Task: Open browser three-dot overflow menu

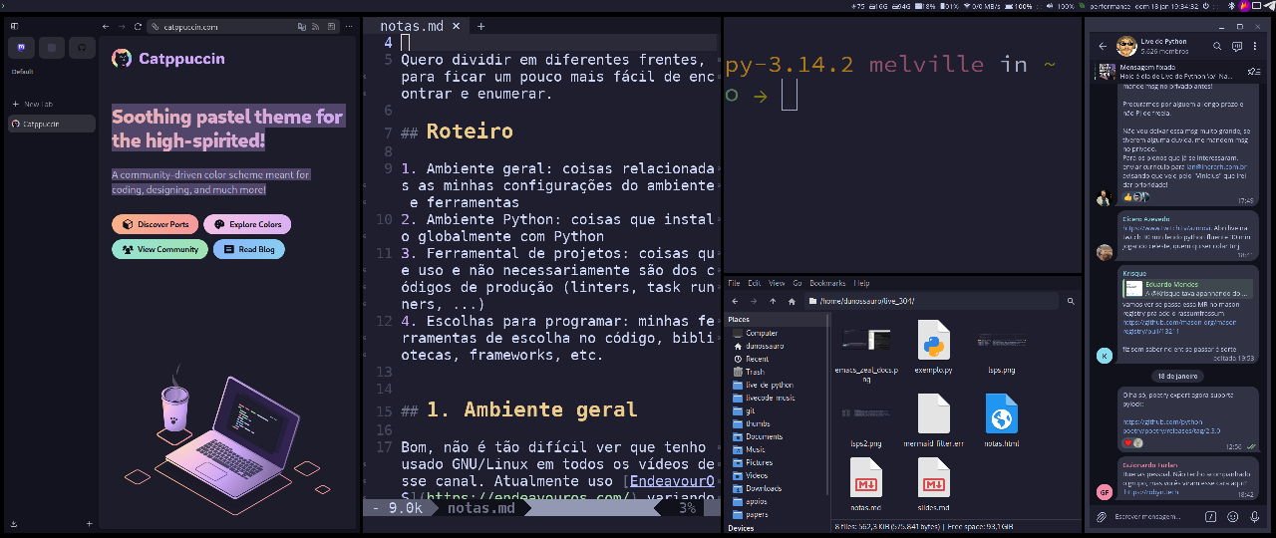Action: (x=348, y=27)
